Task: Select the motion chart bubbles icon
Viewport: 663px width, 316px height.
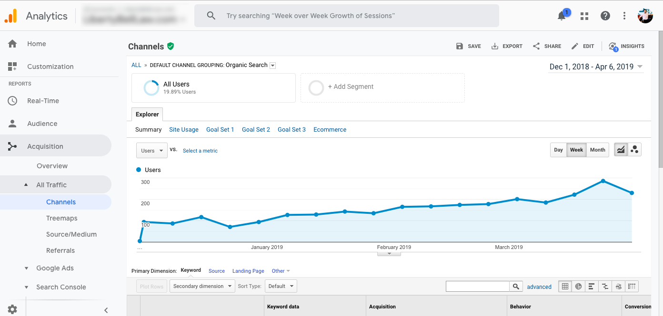Action: [634, 150]
